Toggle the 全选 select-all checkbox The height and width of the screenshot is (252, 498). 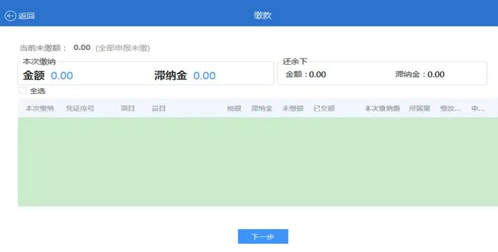(22, 90)
